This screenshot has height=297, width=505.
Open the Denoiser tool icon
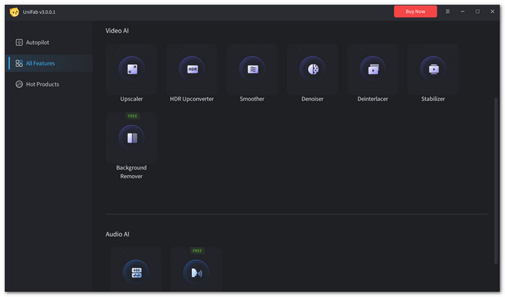pos(312,69)
